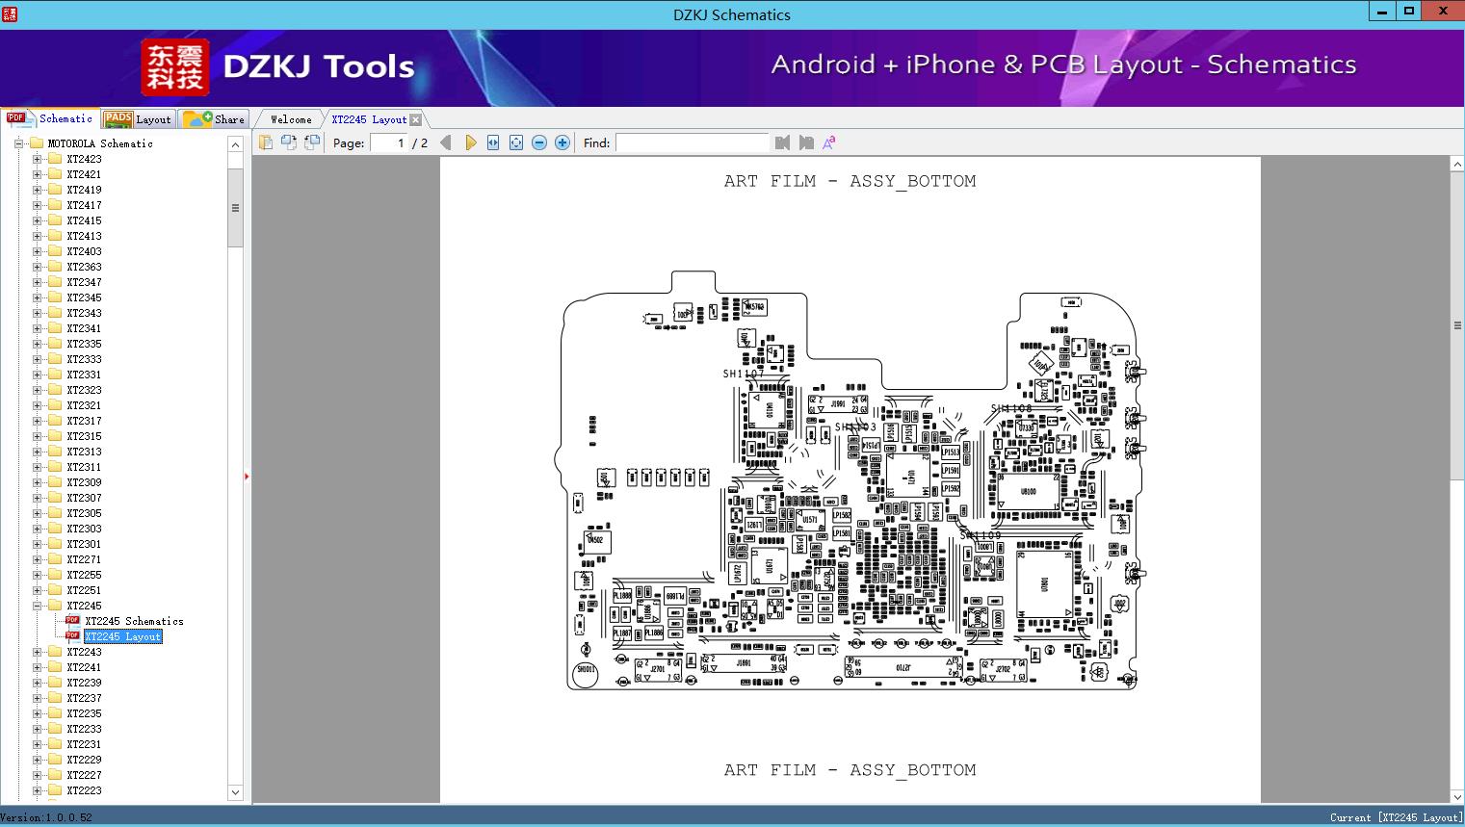Click the copy pages icon in toolbar
Viewport: 1465px width, 827px height.
click(x=265, y=142)
